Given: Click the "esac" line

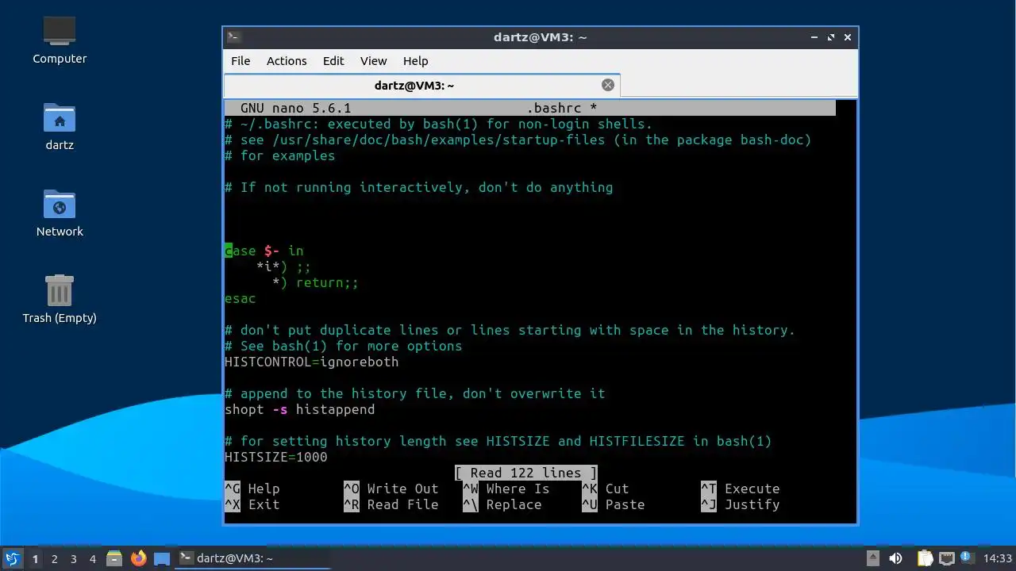Looking at the screenshot, I should [x=241, y=298].
